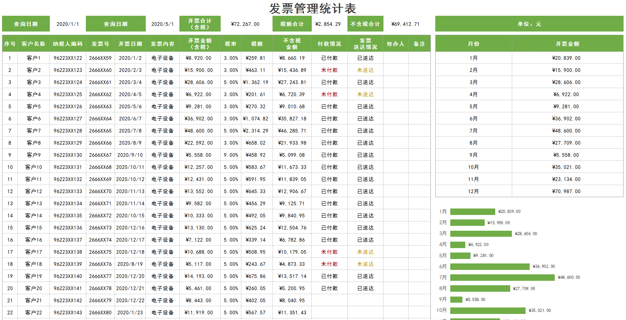This screenshot has height=320, width=626.
Task: Select the 纳税人编码 column header
Action: tap(68, 44)
